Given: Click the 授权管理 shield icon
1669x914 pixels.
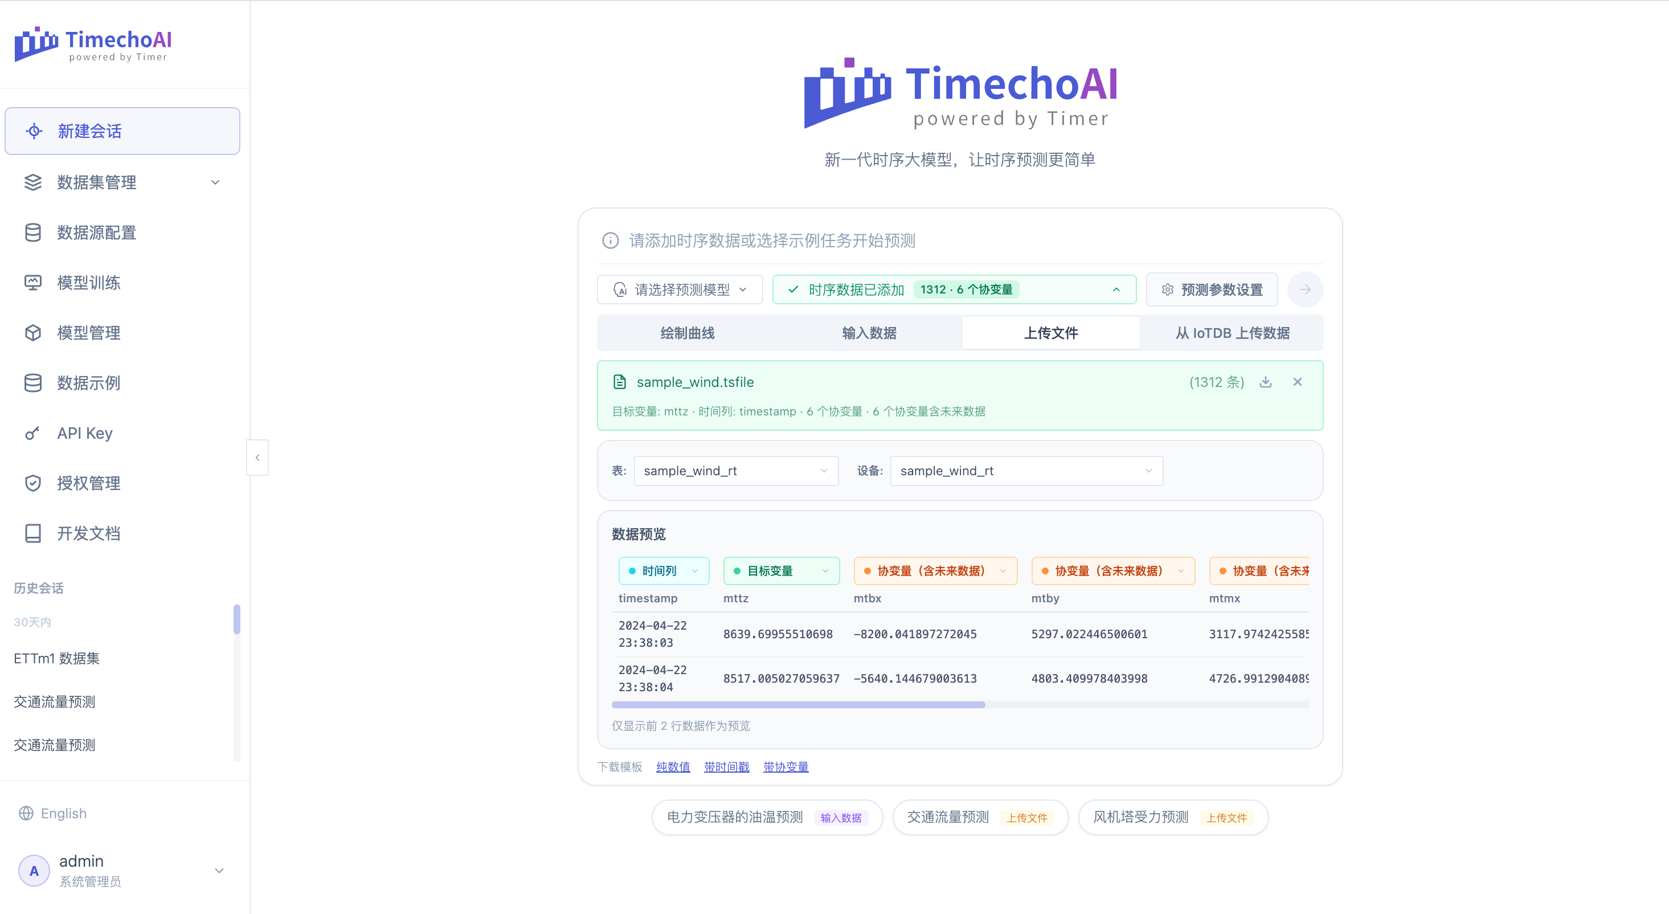Looking at the screenshot, I should (x=32, y=483).
